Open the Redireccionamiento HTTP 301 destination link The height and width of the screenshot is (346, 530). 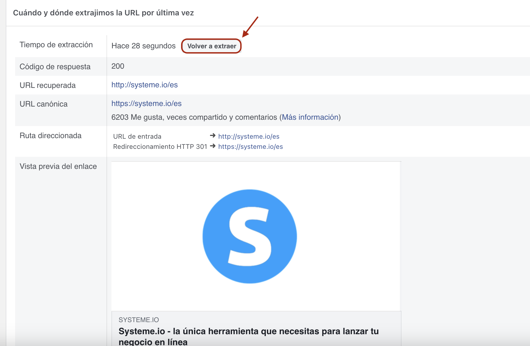click(250, 147)
